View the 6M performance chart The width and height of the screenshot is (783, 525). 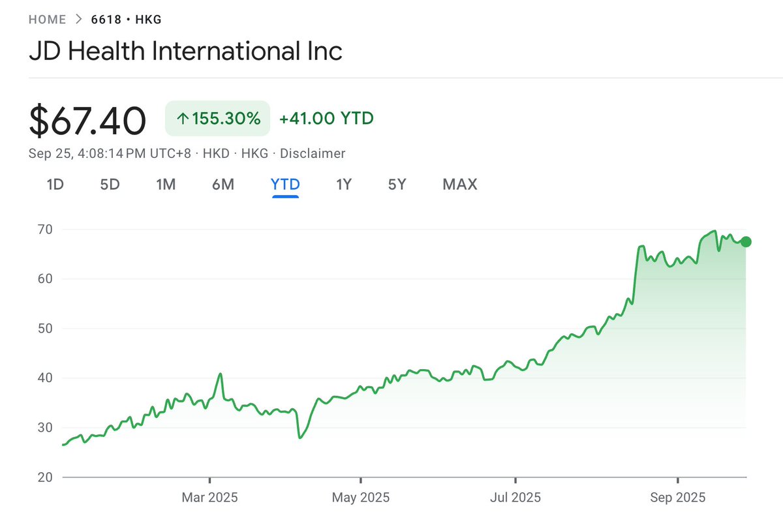point(224,185)
